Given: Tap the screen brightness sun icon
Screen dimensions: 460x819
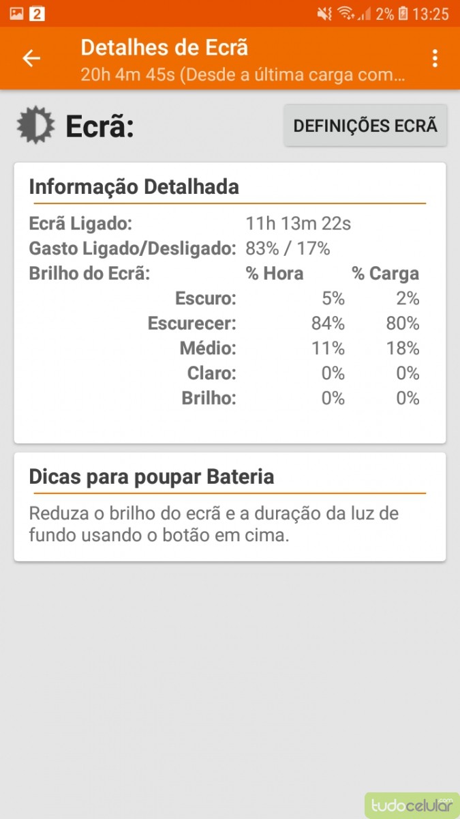Looking at the screenshot, I should point(35,126).
